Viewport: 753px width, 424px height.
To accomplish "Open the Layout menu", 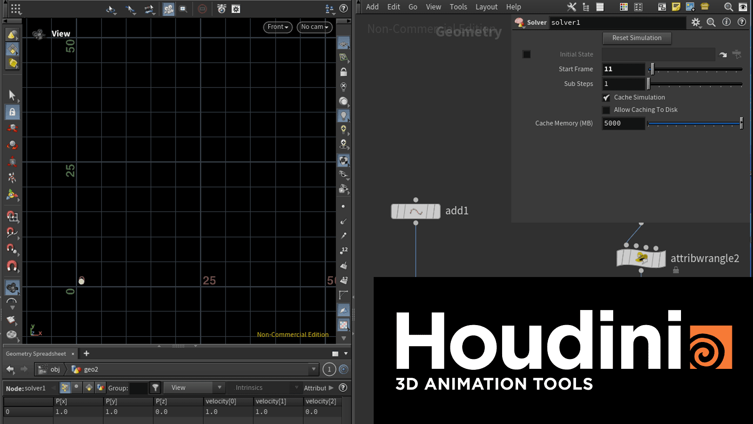I will pyautogui.click(x=486, y=7).
